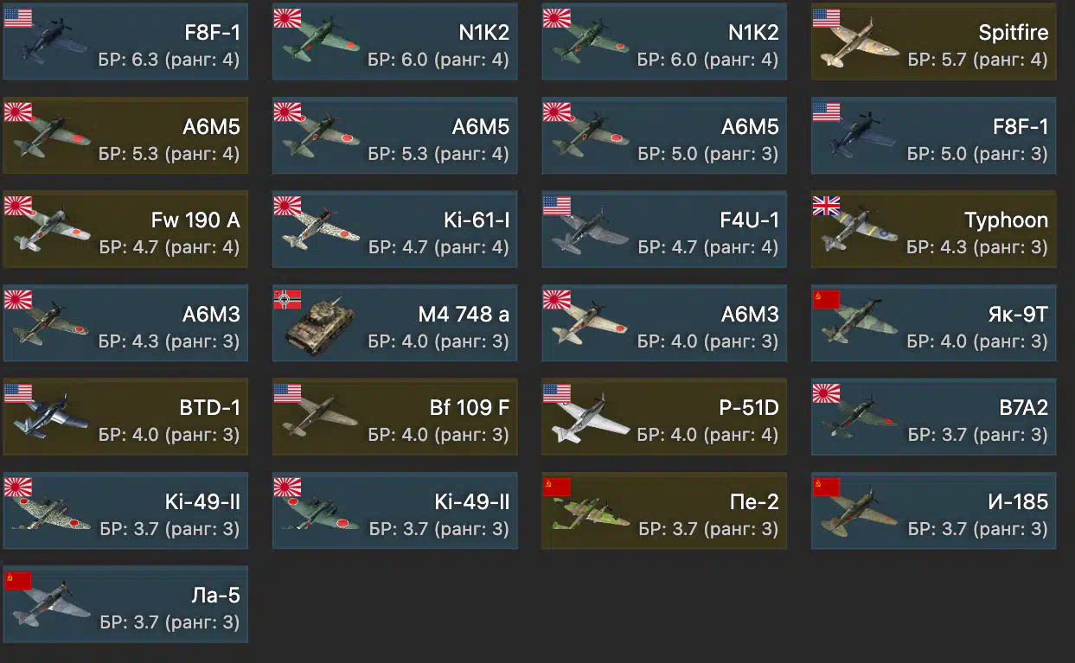Click the A6M3 card with БР 4.3
Viewport: 1075px width, 663px height.
125,322
